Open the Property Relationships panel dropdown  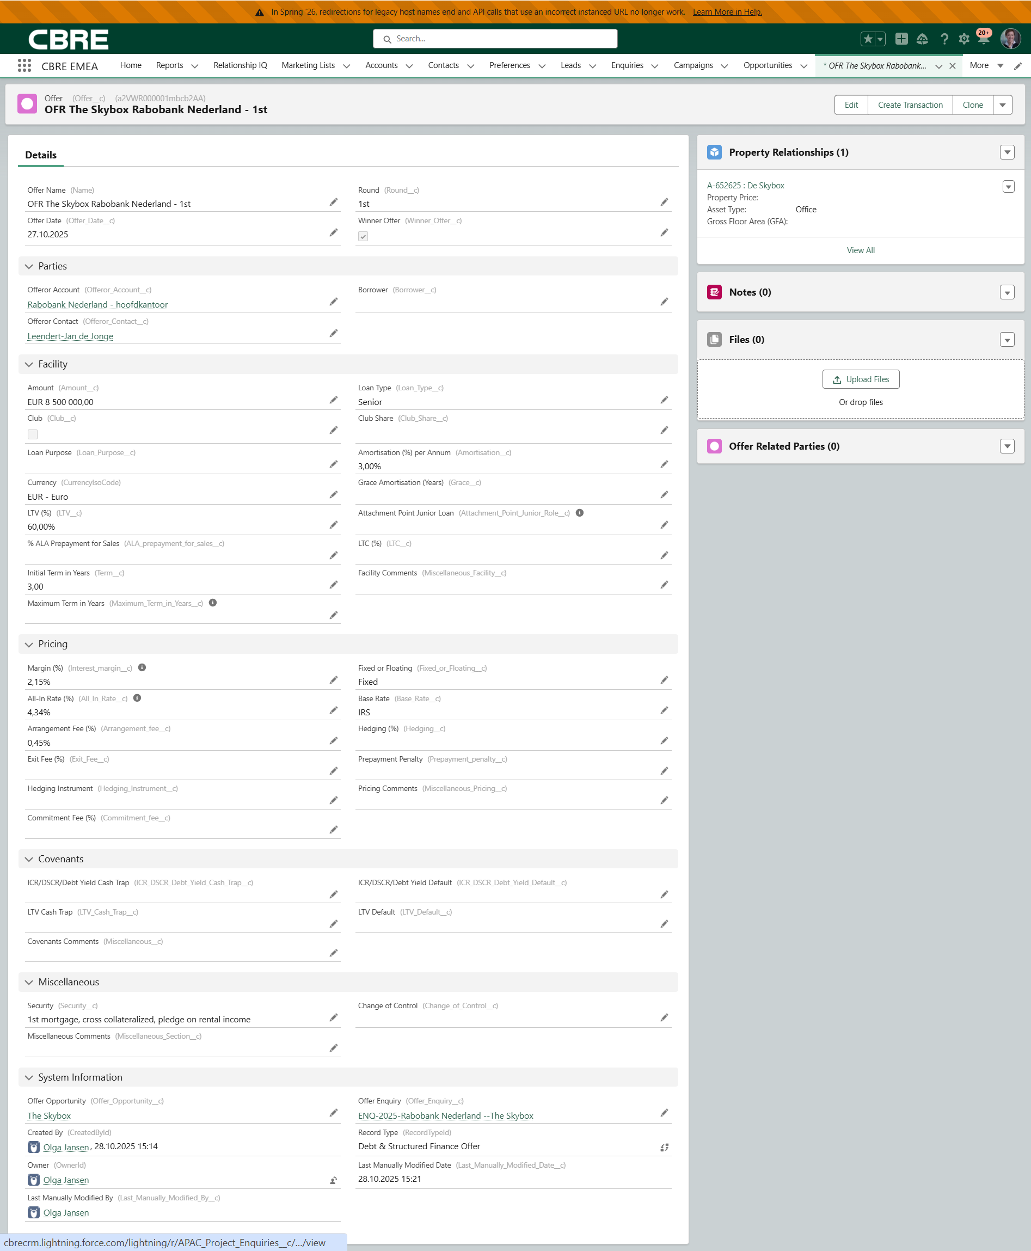point(1007,152)
